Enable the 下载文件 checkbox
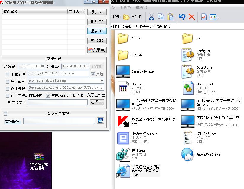This screenshot has height=189, width=244. click(x=7, y=74)
